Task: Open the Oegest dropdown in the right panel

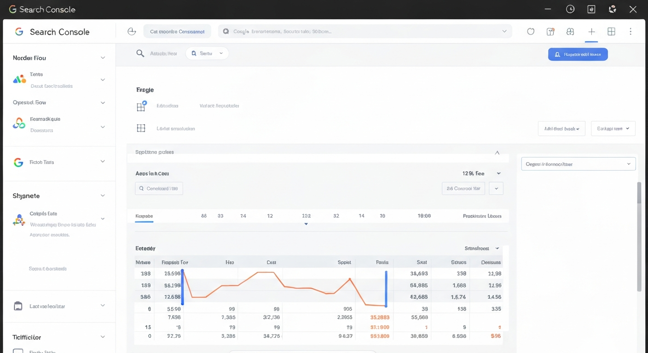Action: point(578,164)
